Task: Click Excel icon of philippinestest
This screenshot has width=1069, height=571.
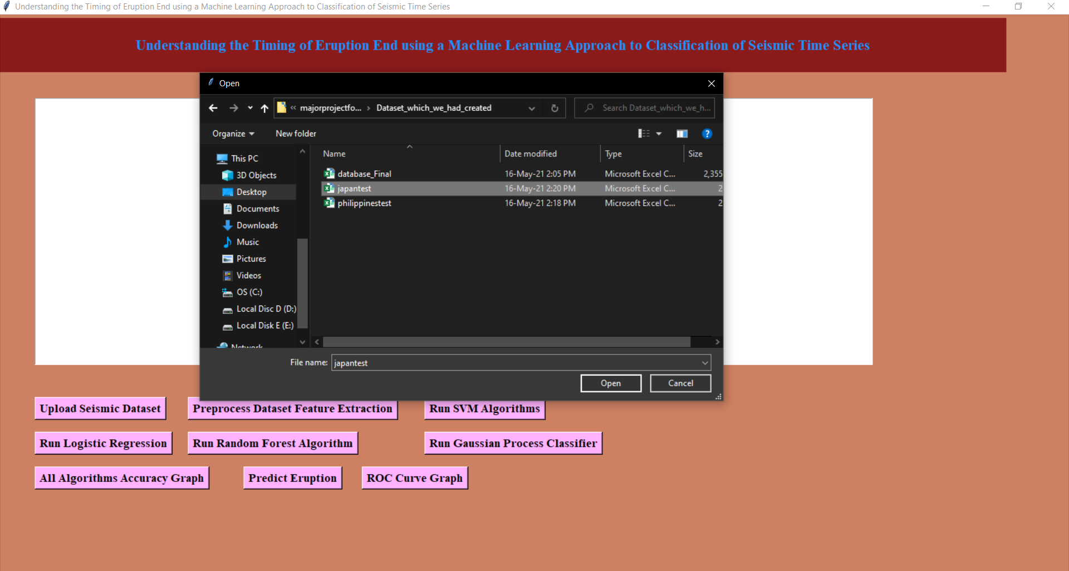Action: tap(329, 203)
